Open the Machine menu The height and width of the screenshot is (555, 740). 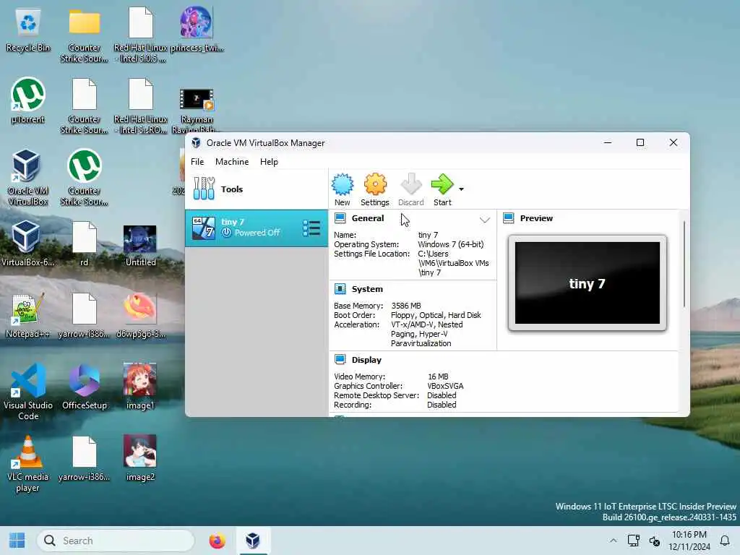(x=232, y=161)
